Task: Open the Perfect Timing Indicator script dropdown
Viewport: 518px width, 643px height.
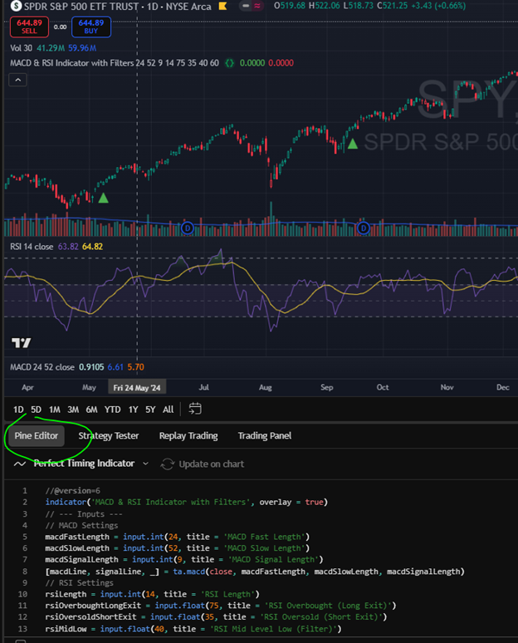Action: click(145, 464)
